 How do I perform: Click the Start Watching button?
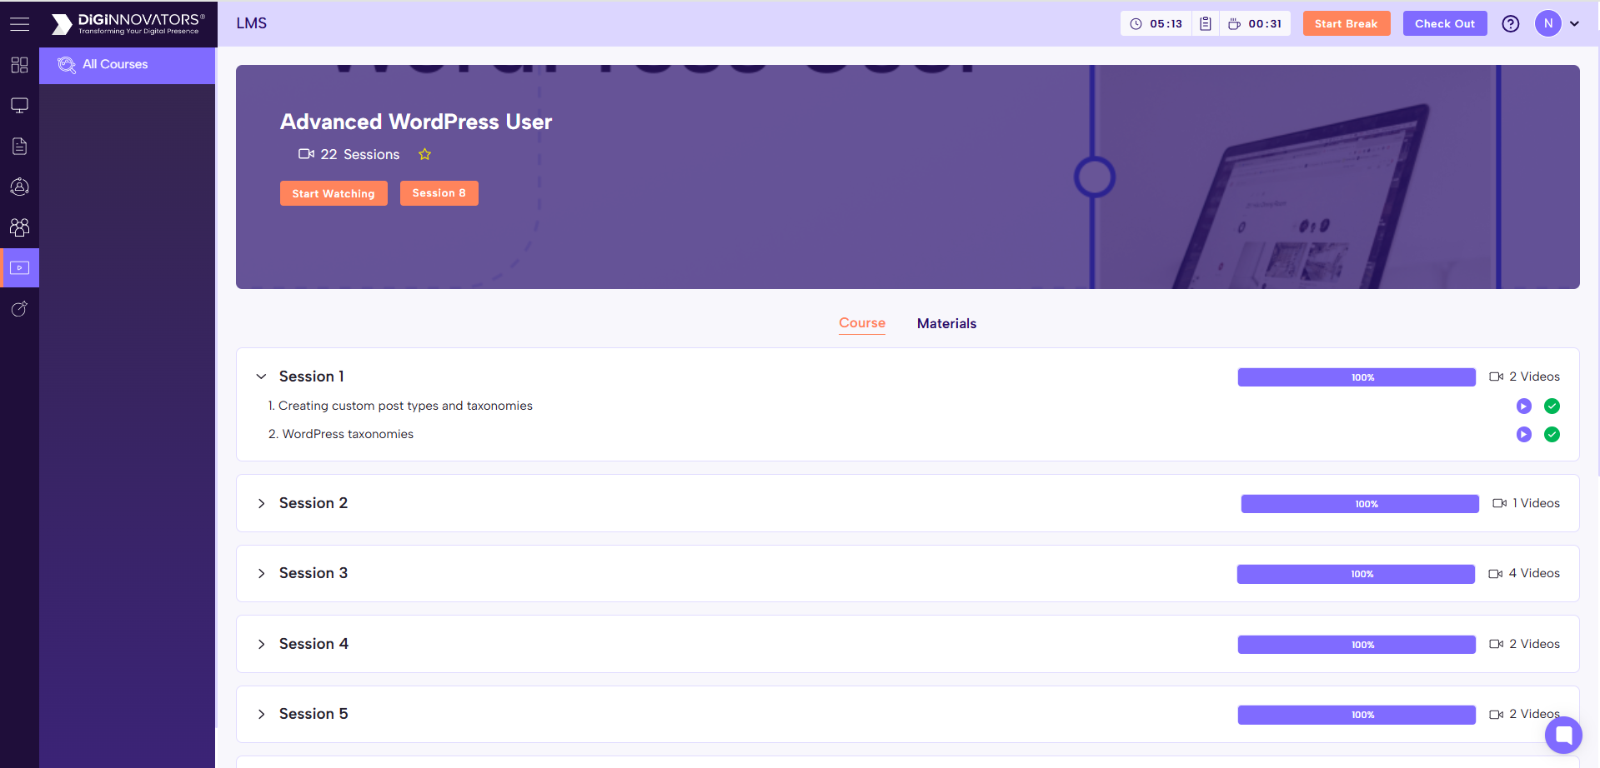point(334,193)
